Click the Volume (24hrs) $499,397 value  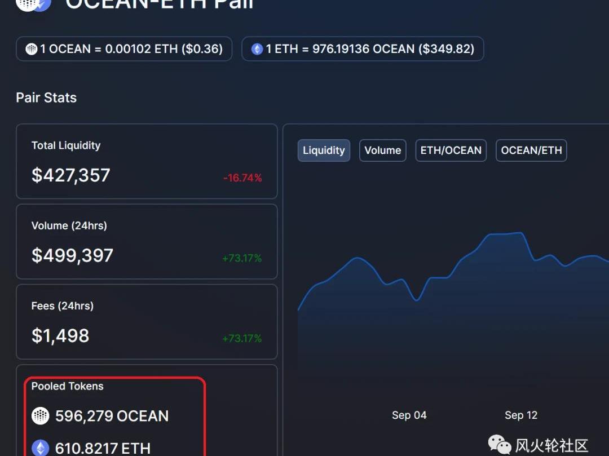tap(72, 255)
